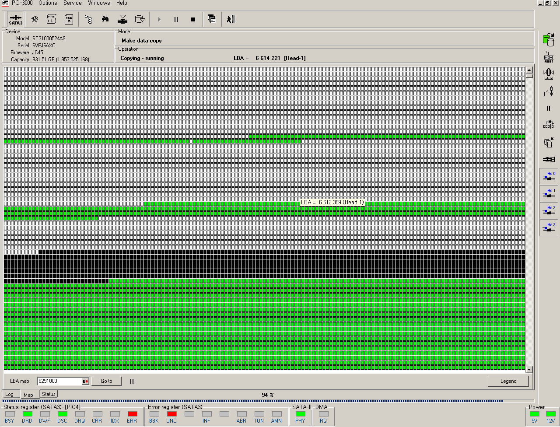
Task: Click the capacity value 931.51 GB
Action: tap(61, 59)
